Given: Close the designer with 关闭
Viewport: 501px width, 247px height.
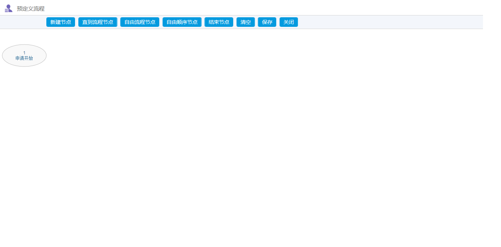Looking at the screenshot, I should click(x=288, y=22).
